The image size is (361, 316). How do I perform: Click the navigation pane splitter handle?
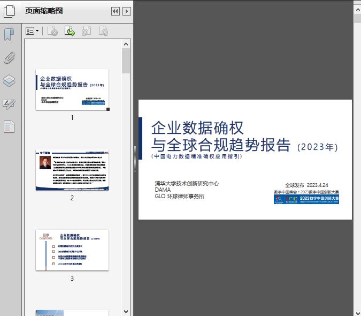[135, 159]
